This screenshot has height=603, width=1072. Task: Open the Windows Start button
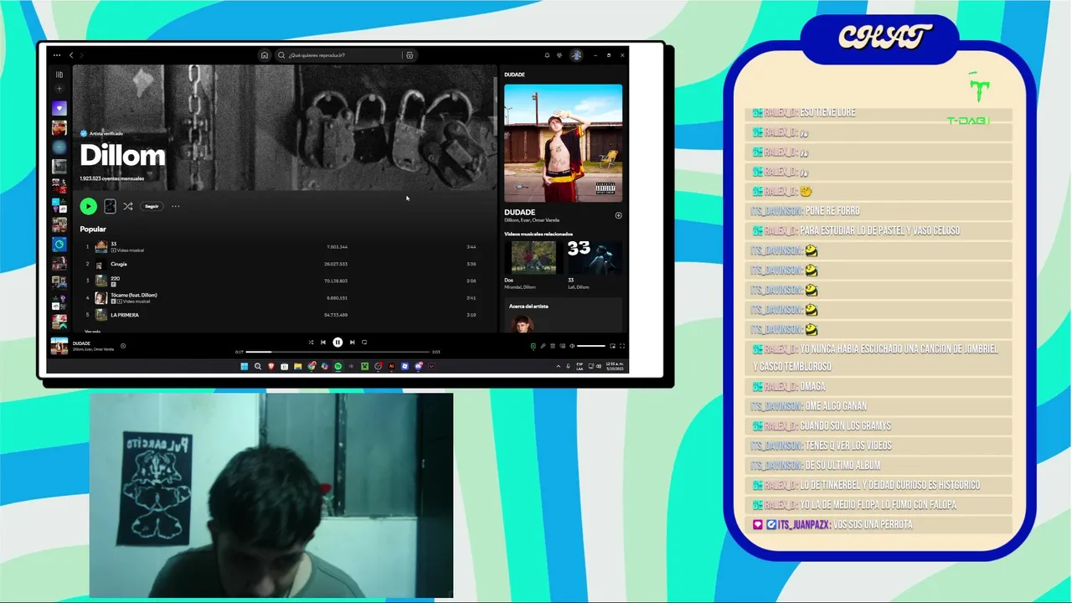tap(245, 366)
